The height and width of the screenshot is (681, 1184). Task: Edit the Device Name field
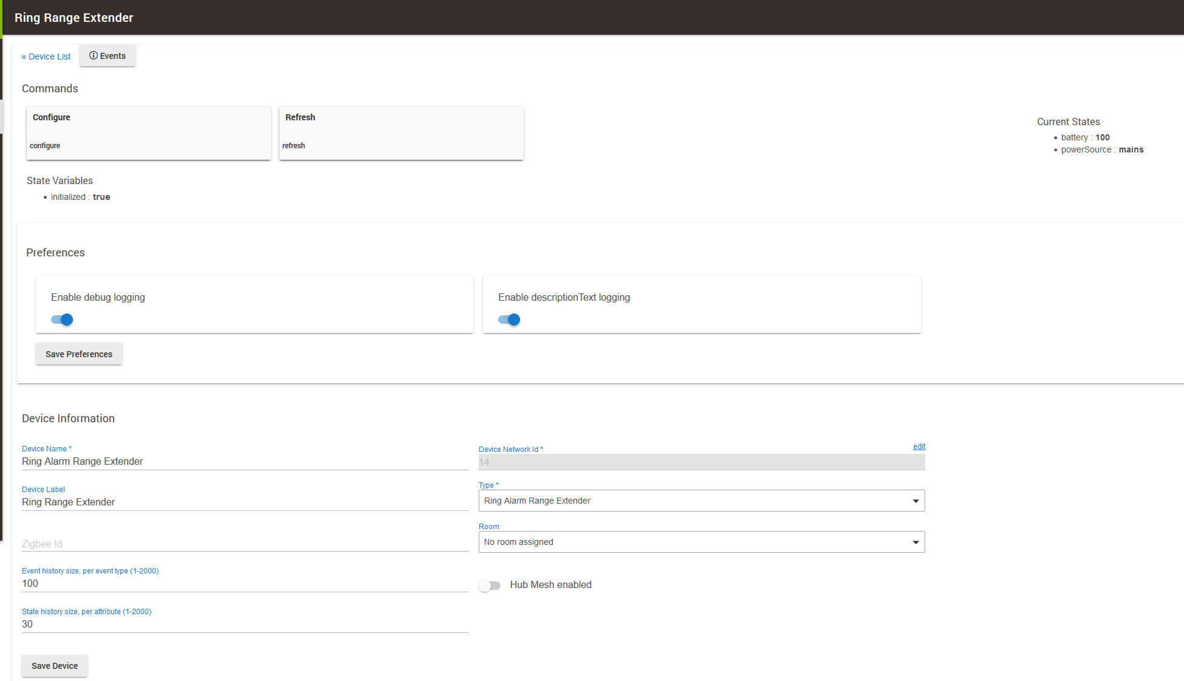pyautogui.click(x=245, y=462)
